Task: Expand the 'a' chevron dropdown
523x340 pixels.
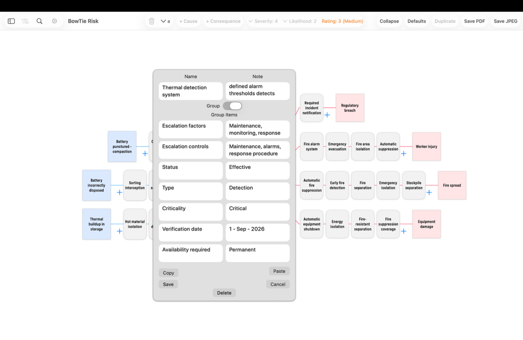Action: pyautogui.click(x=165, y=21)
